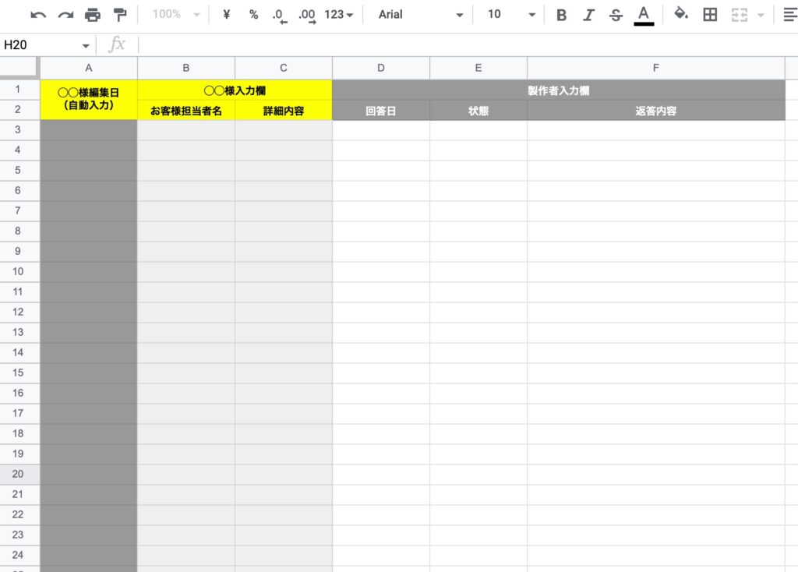The height and width of the screenshot is (572, 798).
Task: Click the select-all corner box
Action: [x=19, y=68]
